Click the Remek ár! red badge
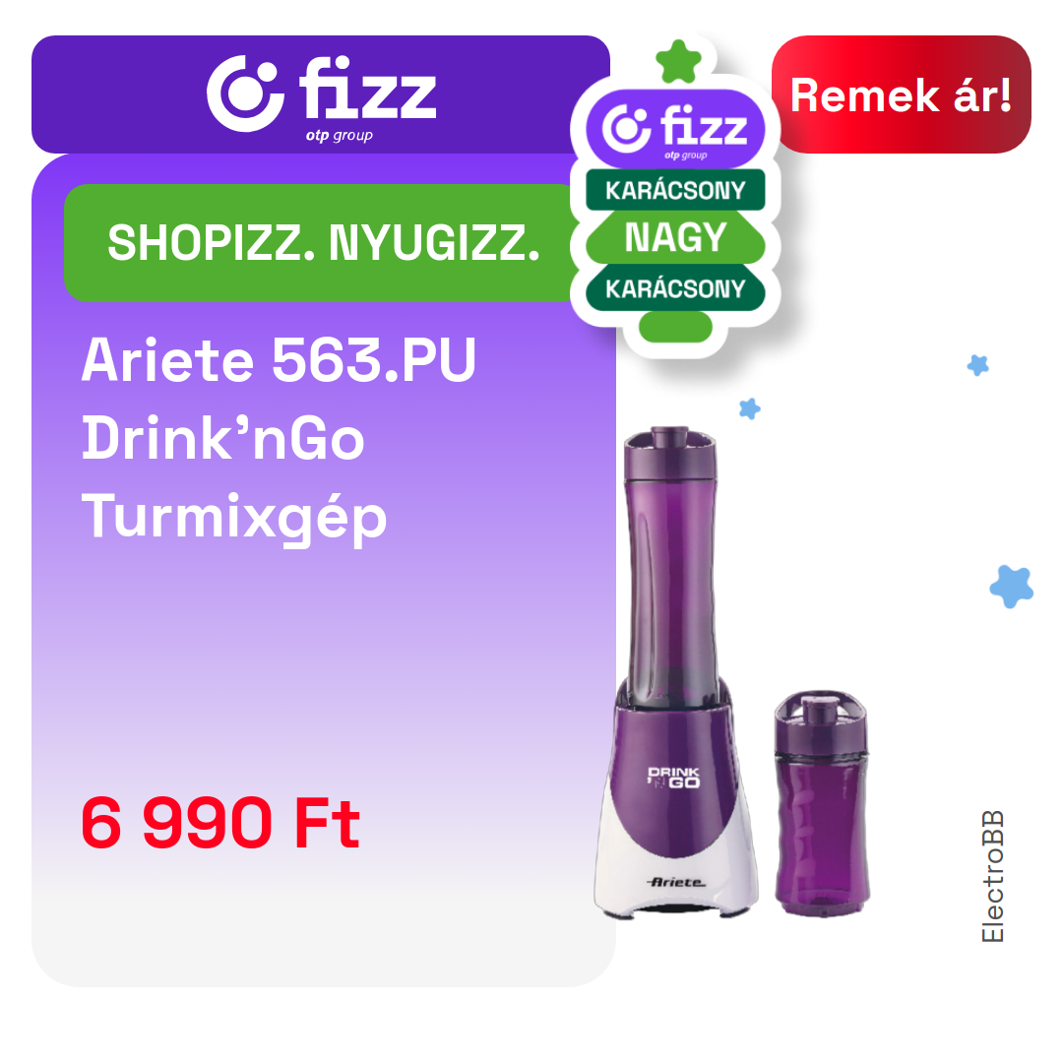 click(x=901, y=94)
